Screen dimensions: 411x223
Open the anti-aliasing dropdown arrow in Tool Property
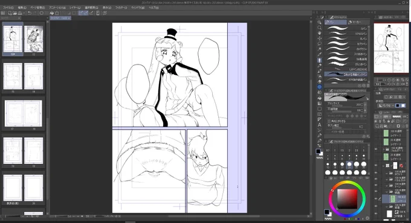(x=366, y=116)
